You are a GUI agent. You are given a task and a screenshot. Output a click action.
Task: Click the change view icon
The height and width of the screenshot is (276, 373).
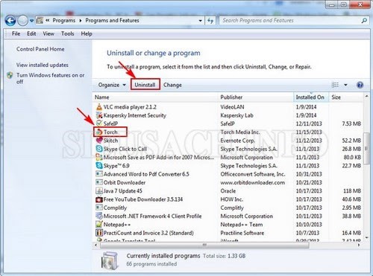click(x=335, y=85)
